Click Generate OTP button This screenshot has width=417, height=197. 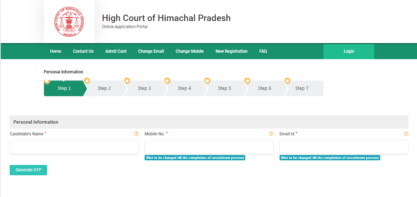[x=28, y=170]
